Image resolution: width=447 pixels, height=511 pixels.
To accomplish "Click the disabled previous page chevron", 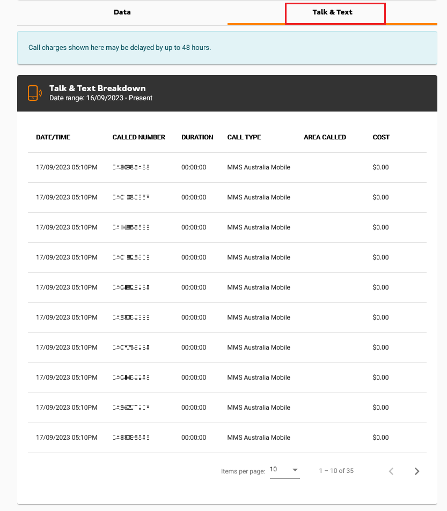I will tap(391, 471).
